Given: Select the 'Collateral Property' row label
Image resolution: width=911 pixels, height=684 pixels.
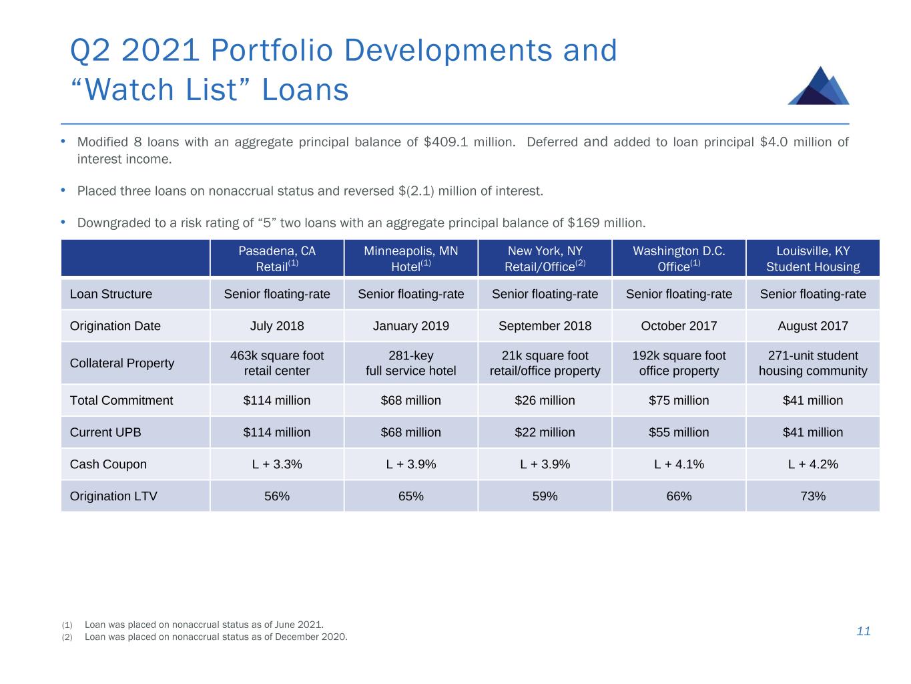Looking at the screenshot, I should tap(121, 363).
